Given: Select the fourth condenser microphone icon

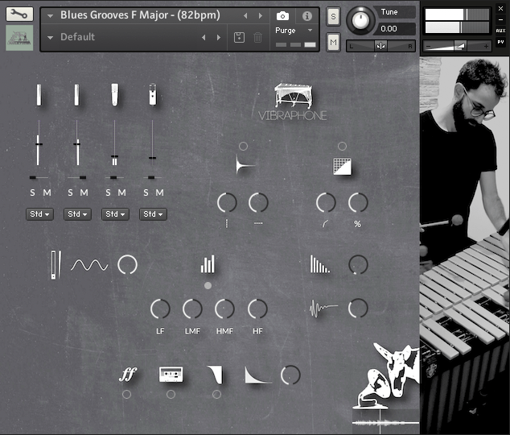Looking at the screenshot, I should (153, 95).
